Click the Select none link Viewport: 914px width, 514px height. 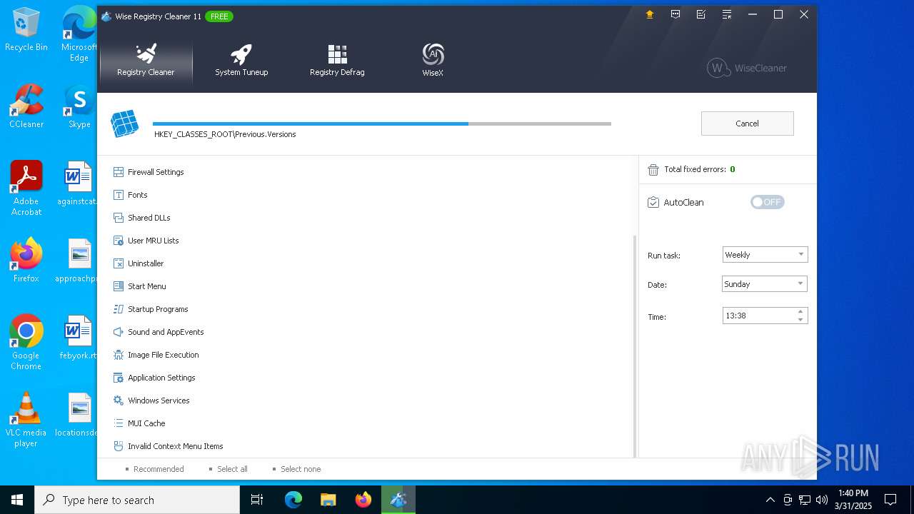[x=301, y=469]
